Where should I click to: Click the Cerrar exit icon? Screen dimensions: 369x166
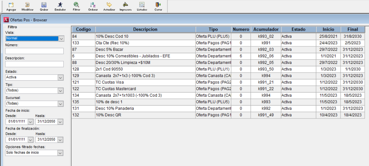(158, 5)
